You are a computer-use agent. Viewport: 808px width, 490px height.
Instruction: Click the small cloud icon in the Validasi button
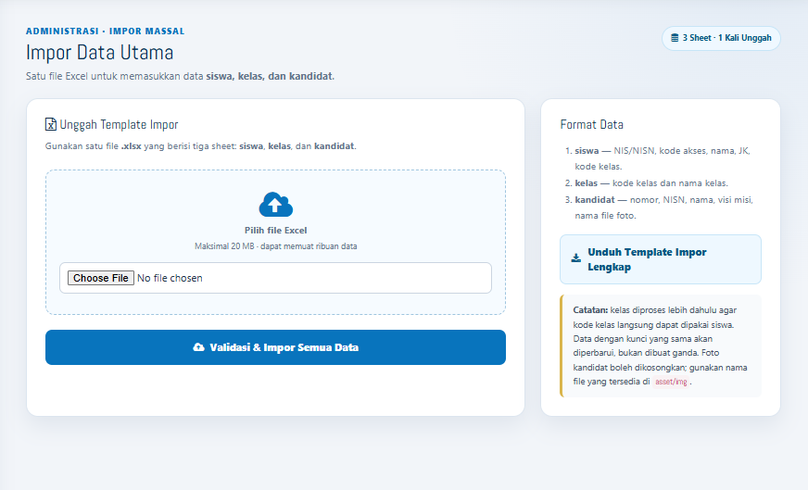(x=198, y=347)
